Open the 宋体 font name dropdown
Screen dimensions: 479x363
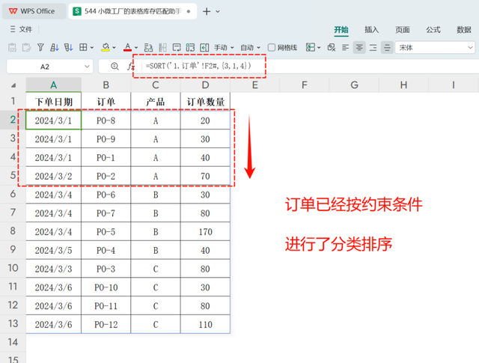[x=436, y=48]
